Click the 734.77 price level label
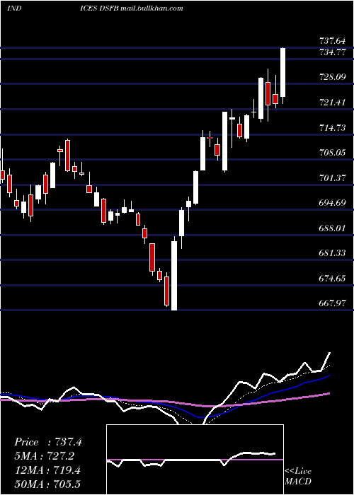354x495 pixels. pos(333,52)
